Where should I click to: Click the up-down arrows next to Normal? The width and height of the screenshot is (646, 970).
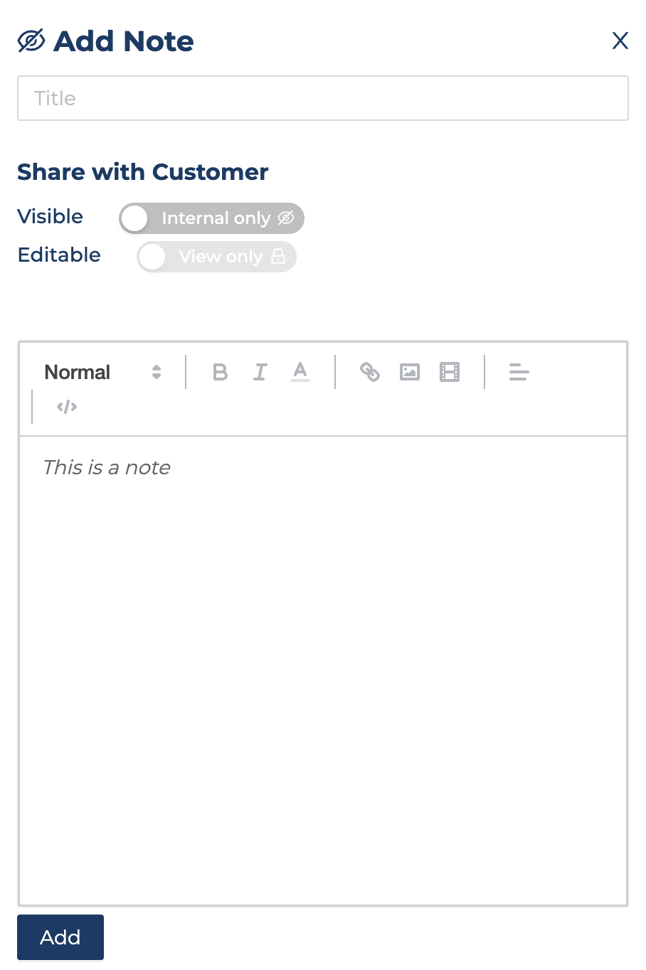157,372
